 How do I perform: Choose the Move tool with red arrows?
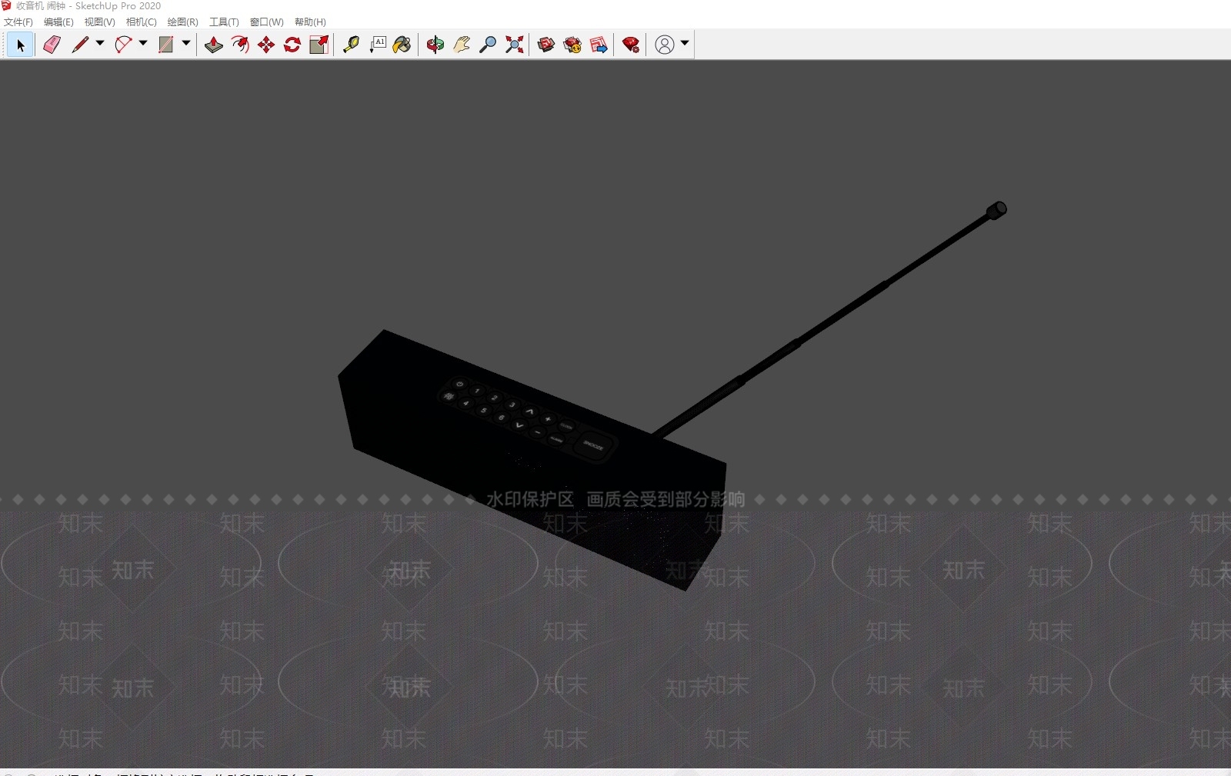(266, 45)
